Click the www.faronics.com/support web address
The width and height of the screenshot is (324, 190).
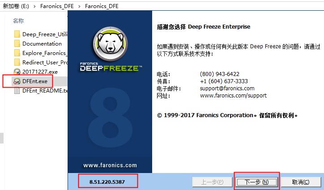233,96
